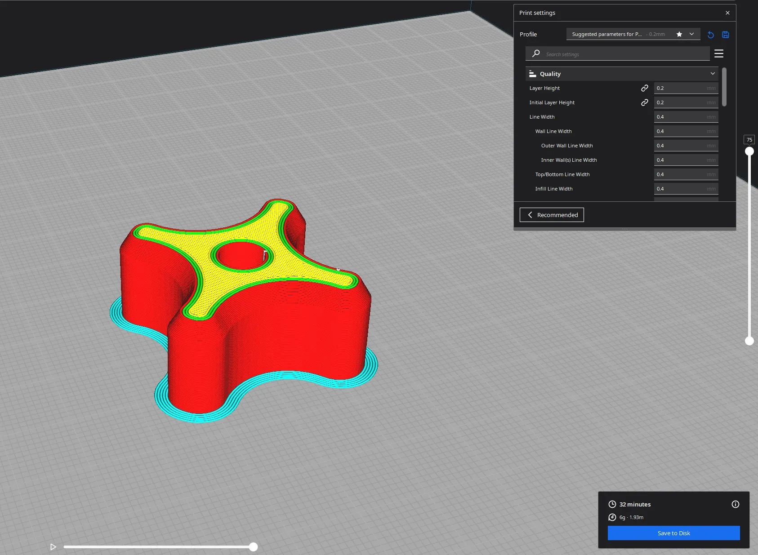The image size is (758, 555).
Task: Collapse the Quality settings section
Action: click(x=712, y=74)
